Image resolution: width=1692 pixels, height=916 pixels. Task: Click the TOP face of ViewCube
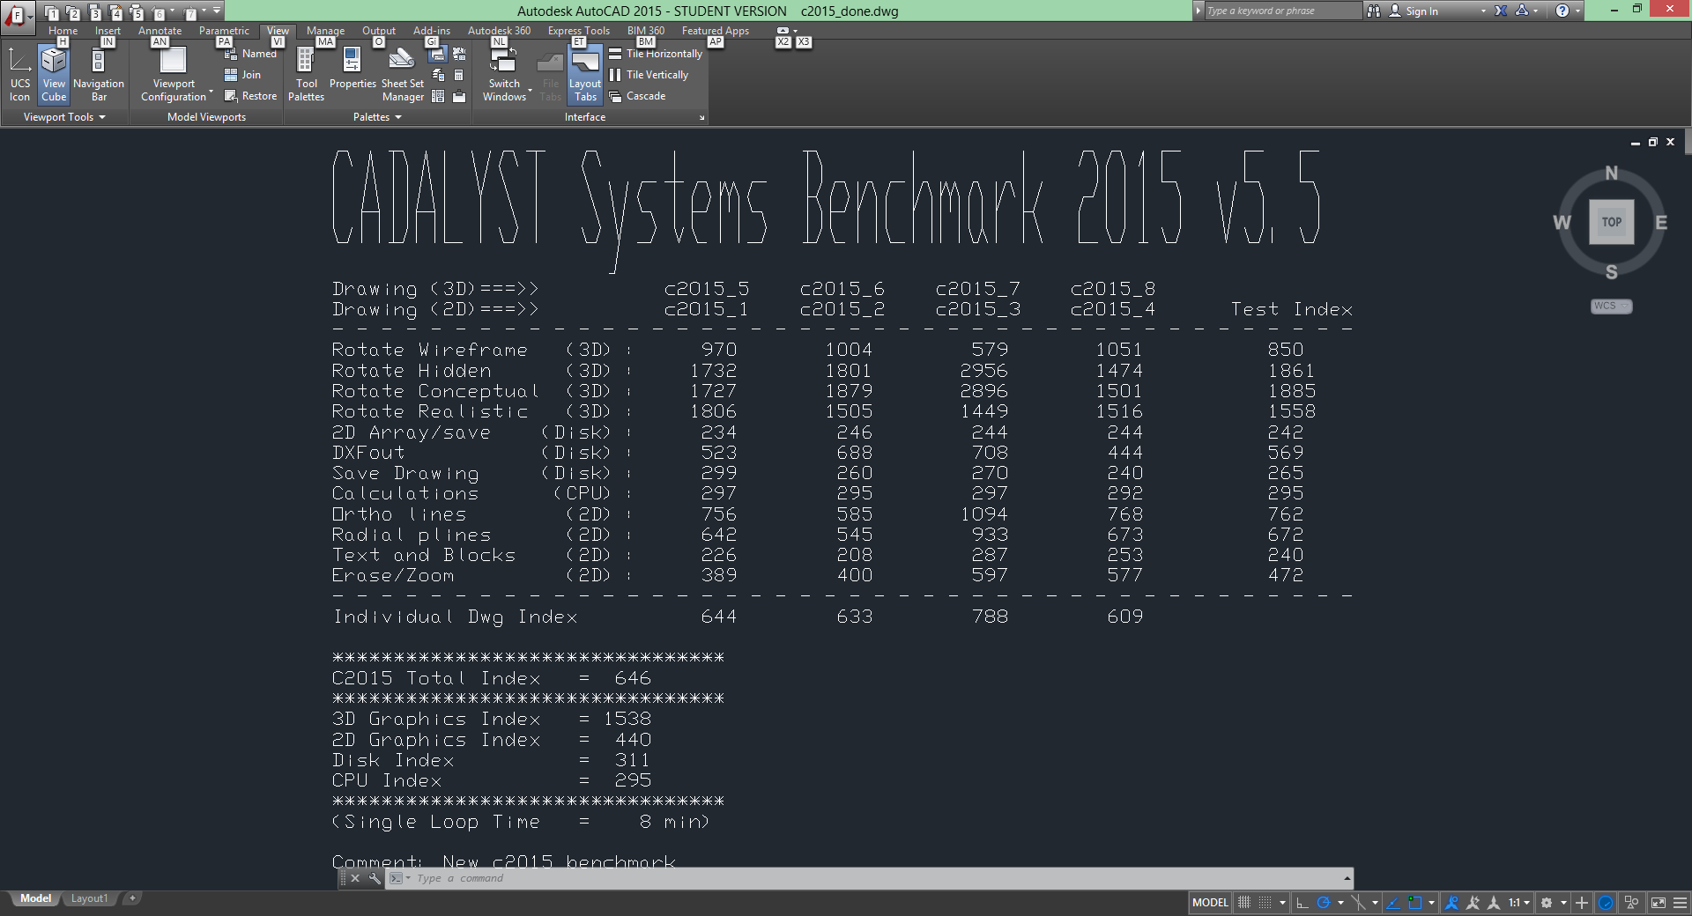pyautogui.click(x=1611, y=222)
